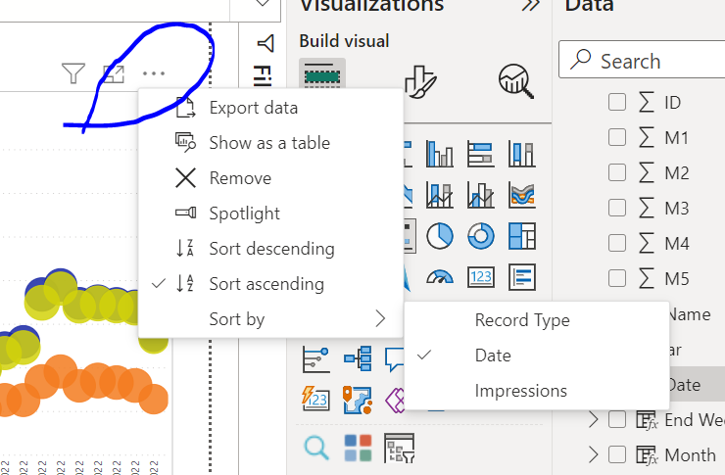The height and width of the screenshot is (475, 725).
Task: Select the 100% stacked column chart visual
Action: (522, 154)
